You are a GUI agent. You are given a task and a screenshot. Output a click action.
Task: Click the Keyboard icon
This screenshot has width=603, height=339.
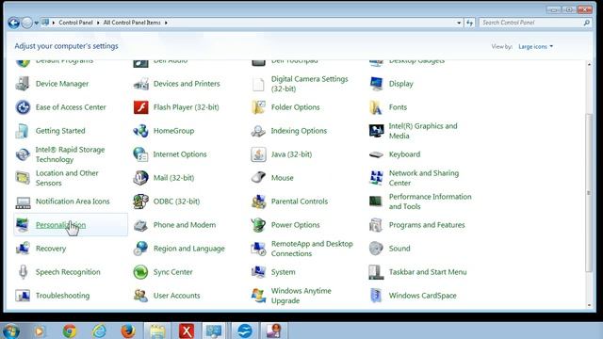[x=376, y=154]
